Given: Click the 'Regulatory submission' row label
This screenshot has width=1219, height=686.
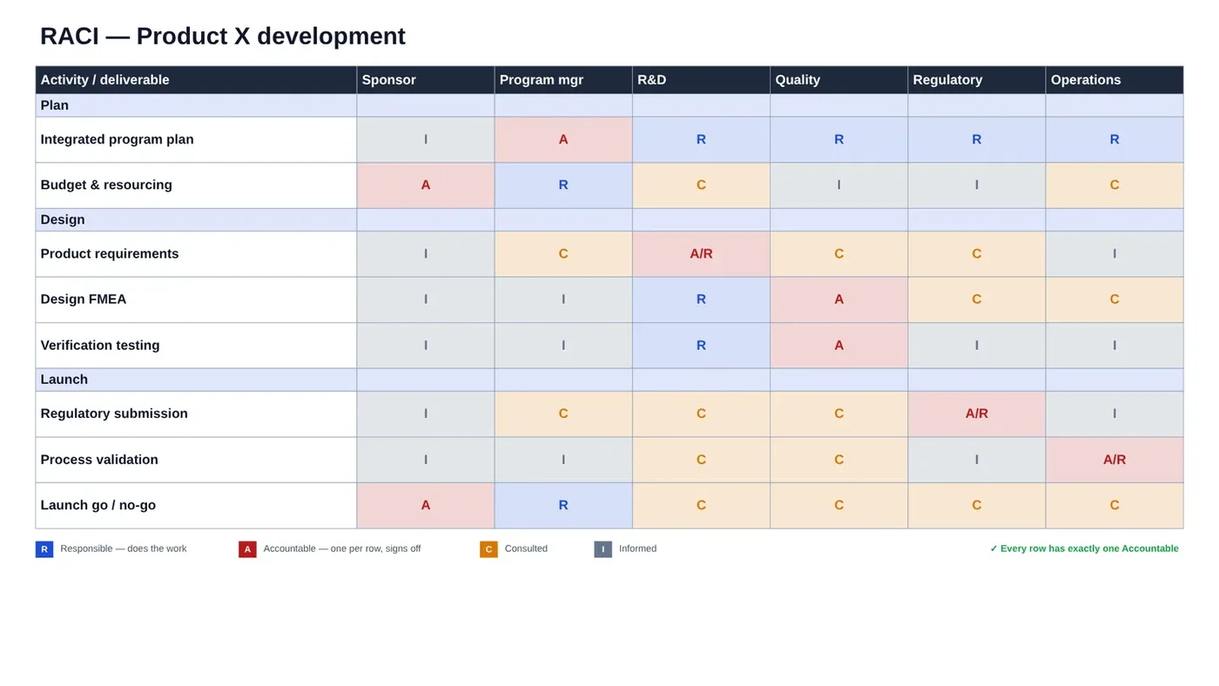Looking at the screenshot, I should click(196, 414).
